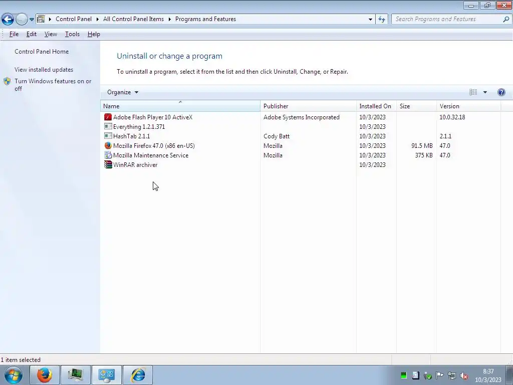513x385 pixels.
Task: Open the File menu
Action: pyautogui.click(x=14, y=34)
